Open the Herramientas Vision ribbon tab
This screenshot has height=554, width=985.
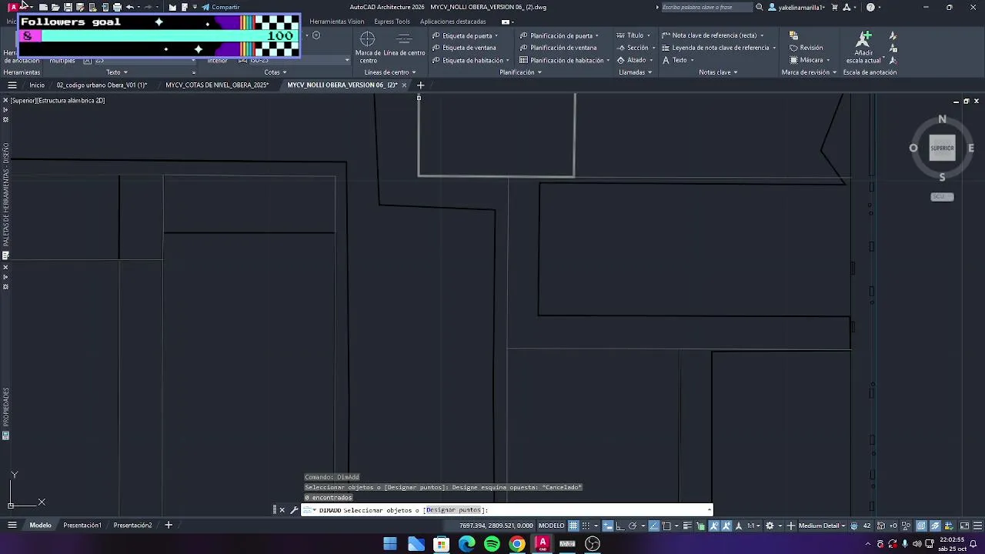[x=337, y=22]
